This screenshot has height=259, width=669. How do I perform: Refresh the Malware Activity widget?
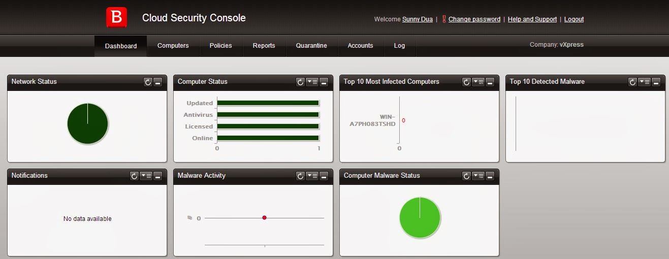[x=300, y=176]
